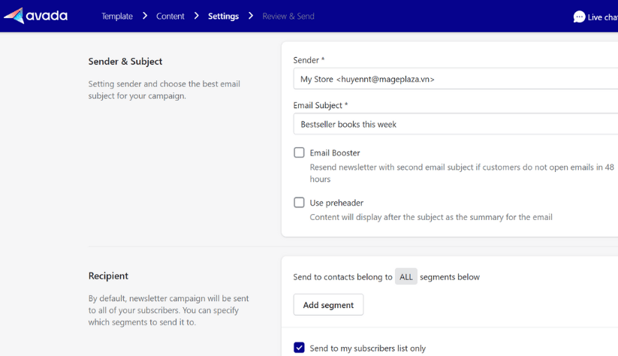Jump to Review & Send step
Viewport: 618px width, 356px height.
288,17
